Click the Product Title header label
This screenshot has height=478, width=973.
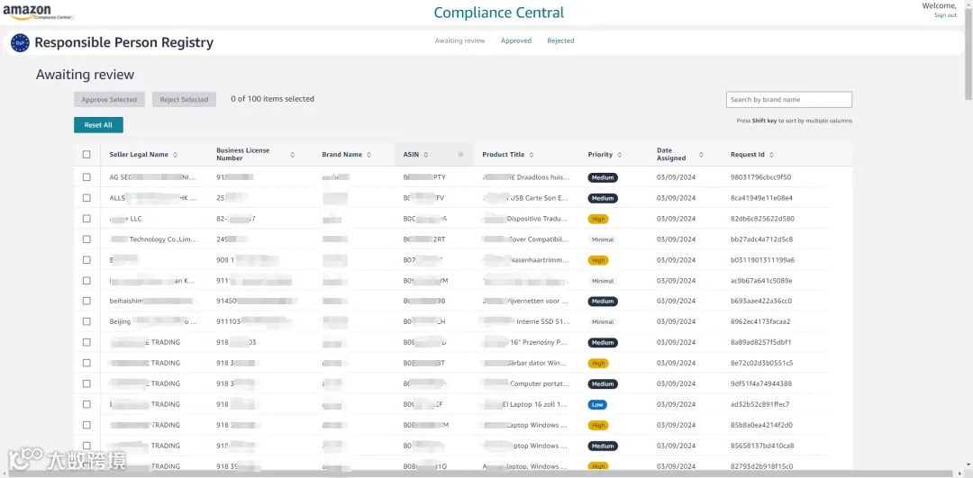click(x=504, y=154)
